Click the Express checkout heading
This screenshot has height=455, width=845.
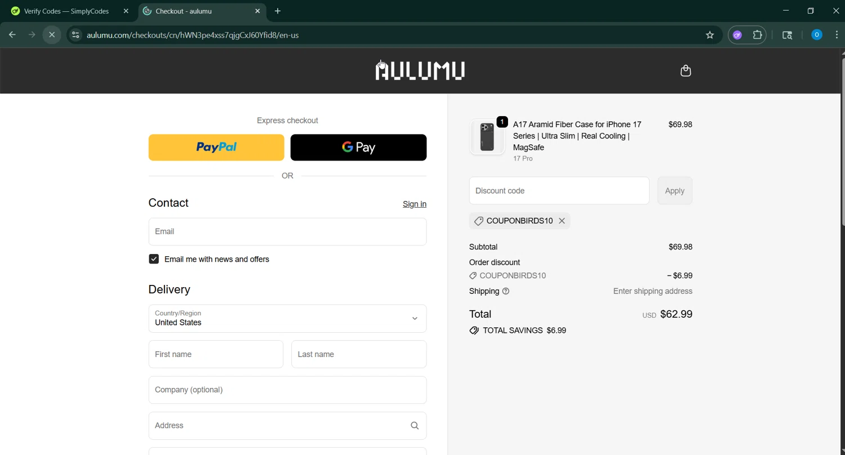pos(287,121)
